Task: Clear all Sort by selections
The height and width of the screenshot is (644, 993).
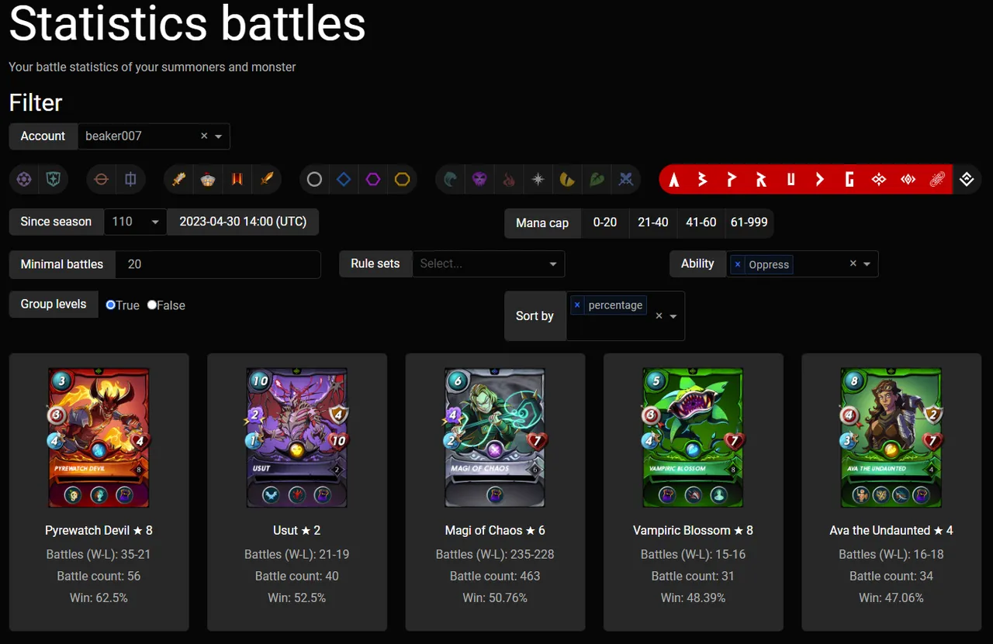Action: click(x=659, y=315)
